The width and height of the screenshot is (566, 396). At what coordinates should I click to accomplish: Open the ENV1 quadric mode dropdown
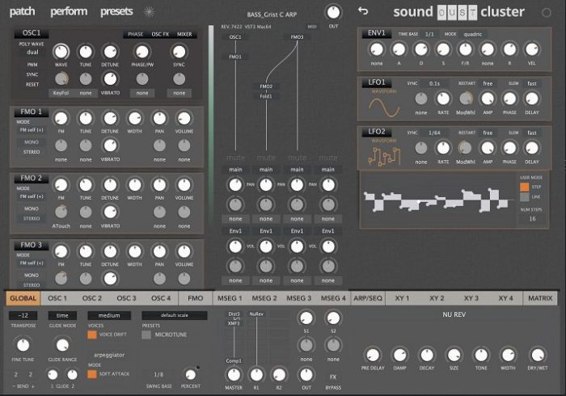pos(473,35)
